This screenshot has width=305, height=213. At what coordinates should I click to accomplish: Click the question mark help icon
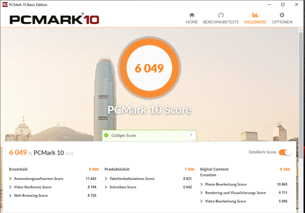click(191, 135)
